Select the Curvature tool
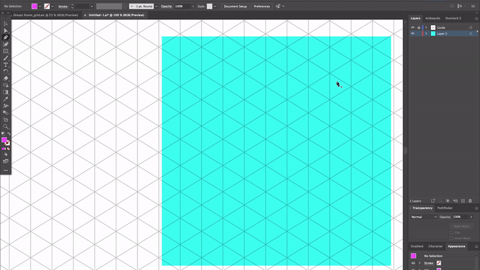The height and width of the screenshot is (270, 480). point(5,44)
